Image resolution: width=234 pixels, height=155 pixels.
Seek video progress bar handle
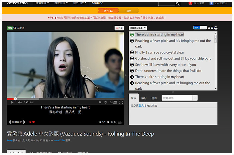15,99
